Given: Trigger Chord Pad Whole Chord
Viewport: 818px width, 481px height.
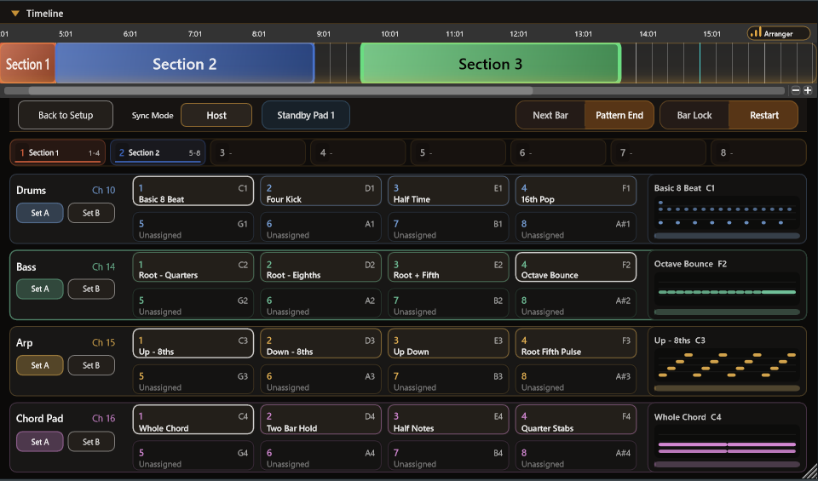Looking at the screenshot, I should (x=193, y=420).
